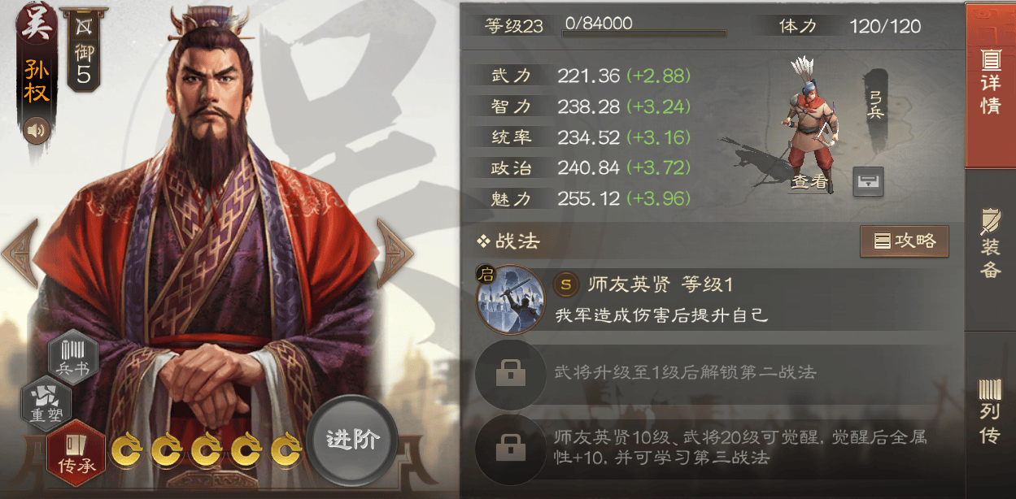Tap the locked third awakening skill slot
Image resolution: width=1016 pixels, height=499 pixels.
[x=510, y=447]
